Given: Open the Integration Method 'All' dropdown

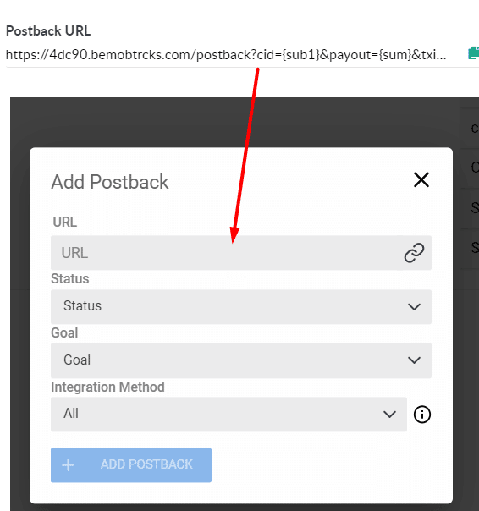Looking at the screenshot, I should tap(228, 415).
